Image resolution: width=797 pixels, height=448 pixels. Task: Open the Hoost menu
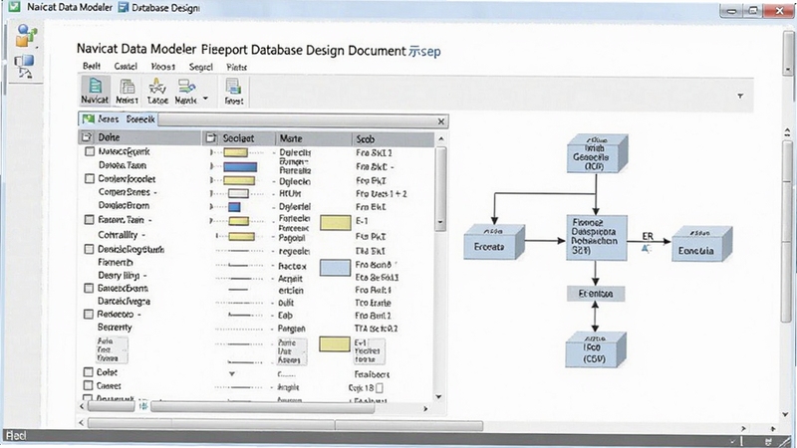point(162,67)
